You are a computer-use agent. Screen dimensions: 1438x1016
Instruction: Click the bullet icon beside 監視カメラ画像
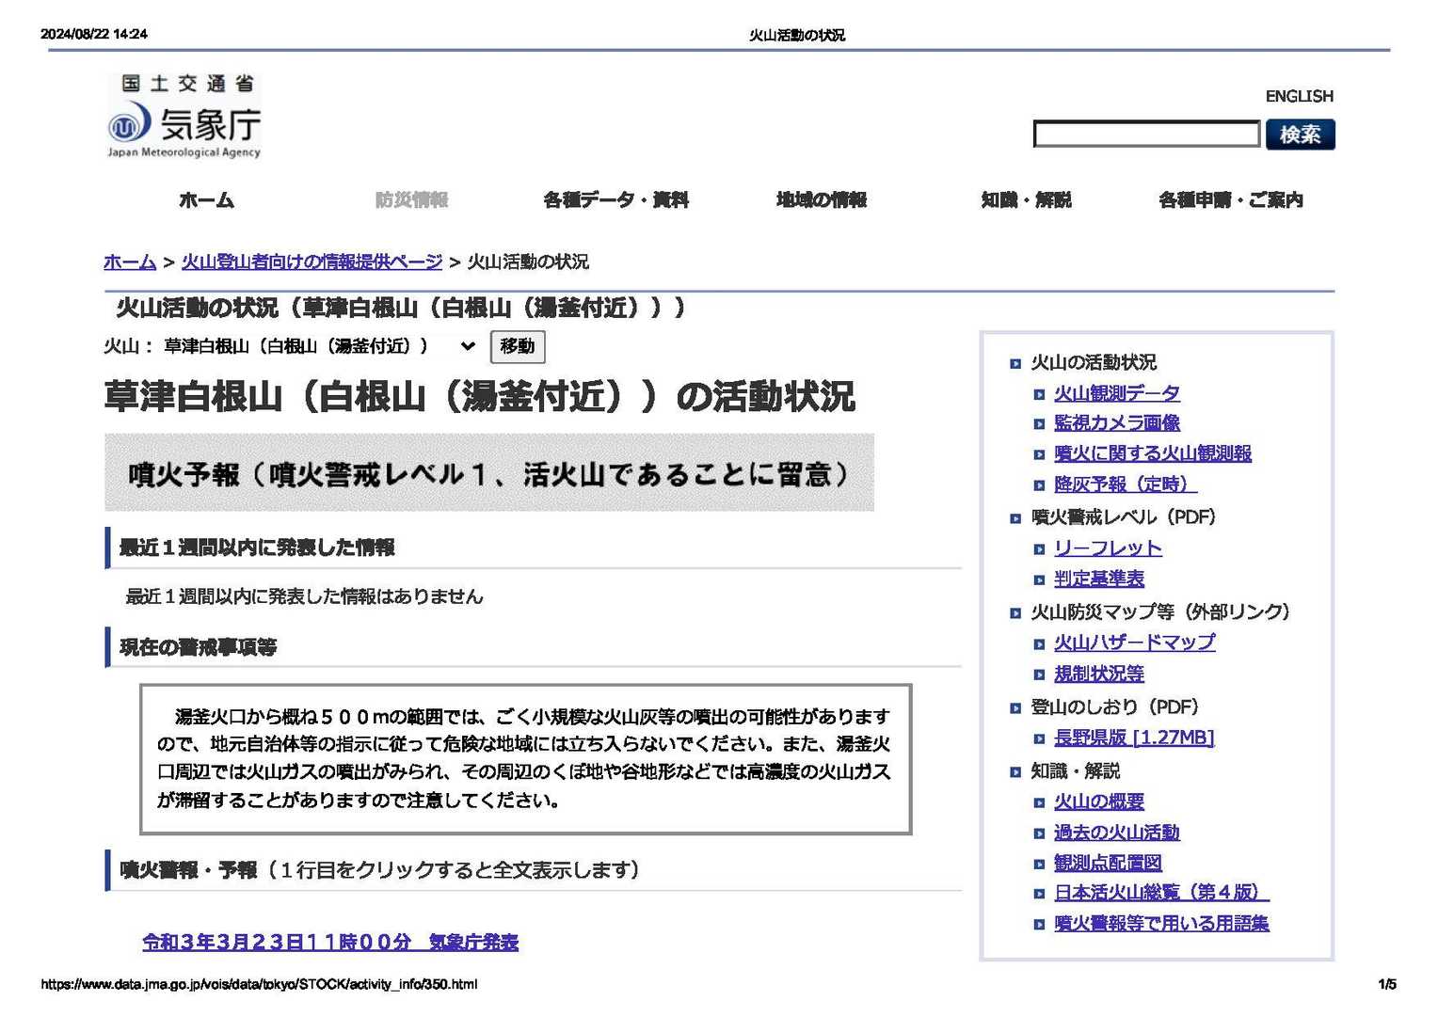1039,424
